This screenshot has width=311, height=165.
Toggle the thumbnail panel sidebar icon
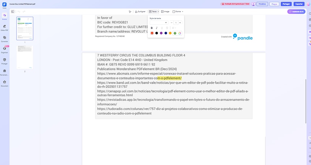point(13,12)
